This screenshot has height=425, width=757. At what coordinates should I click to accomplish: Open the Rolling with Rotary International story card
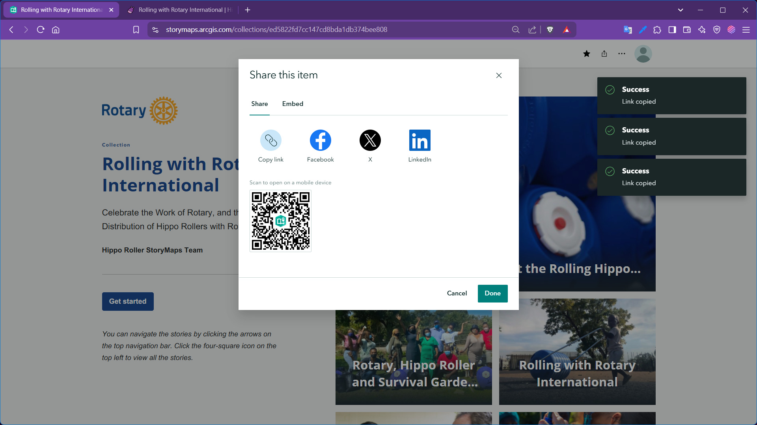click(x=577, y=352)
